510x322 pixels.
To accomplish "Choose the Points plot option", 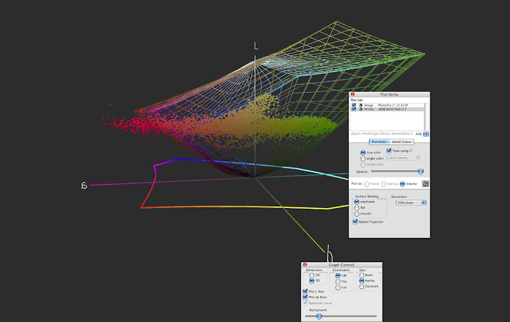I will coord(367,184).
